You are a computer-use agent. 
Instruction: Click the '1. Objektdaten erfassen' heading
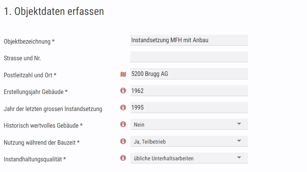tap(54, 11)
